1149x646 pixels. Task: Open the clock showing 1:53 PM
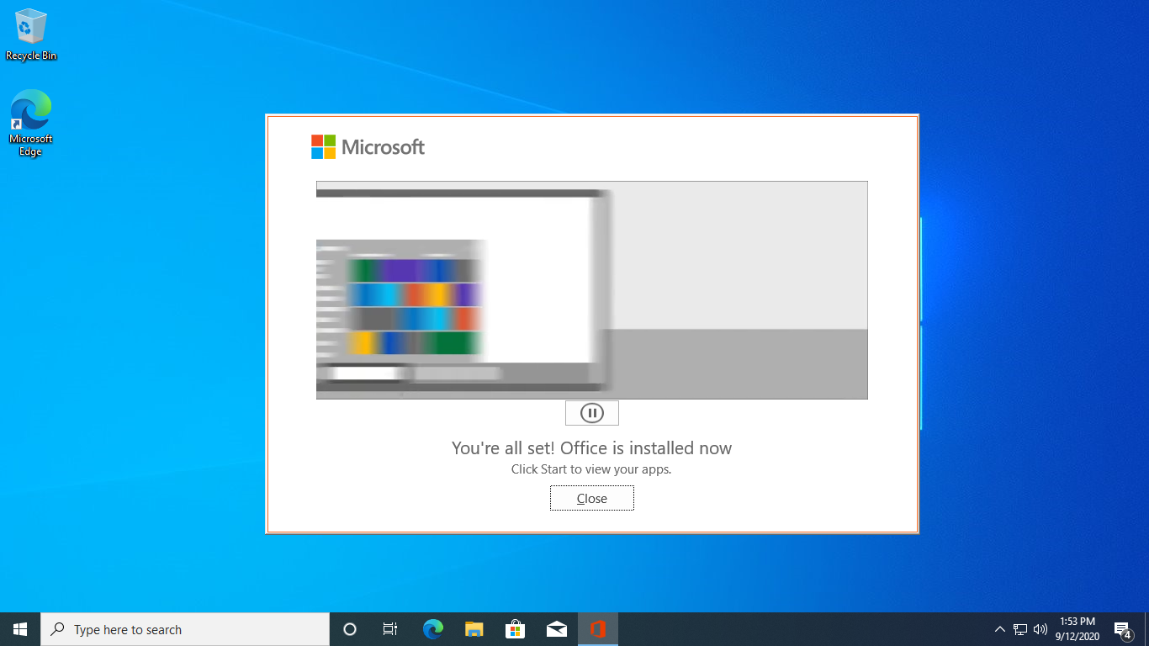pos(1078,629)
